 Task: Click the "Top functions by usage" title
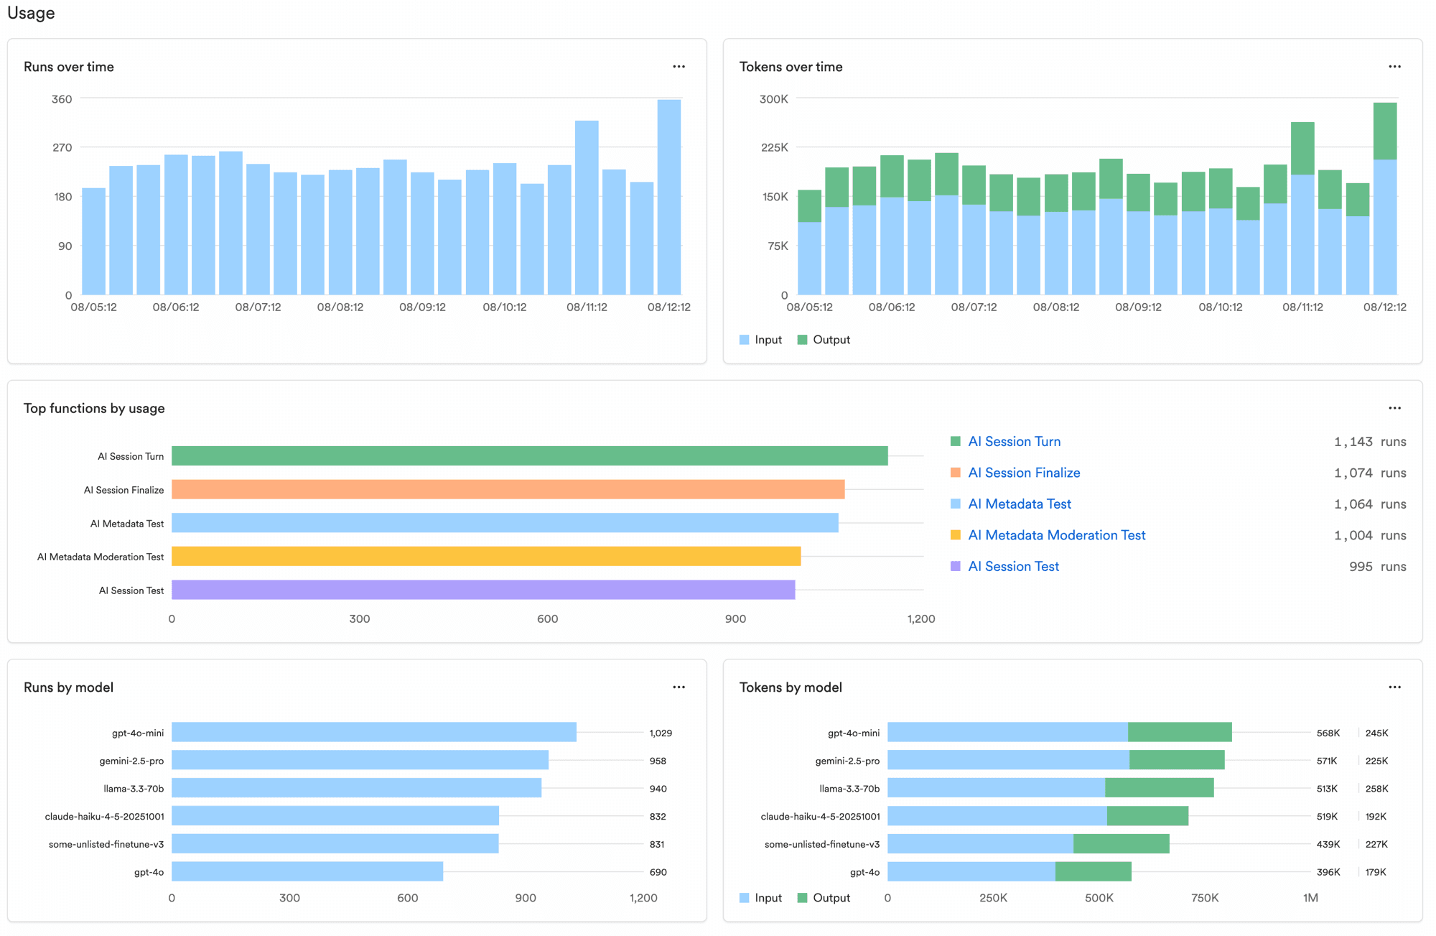tap(94, 408)
